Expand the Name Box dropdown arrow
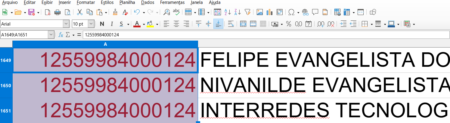The width and height of the screenshot is (450, 123). pyautogui.click(x=51, y=35)
